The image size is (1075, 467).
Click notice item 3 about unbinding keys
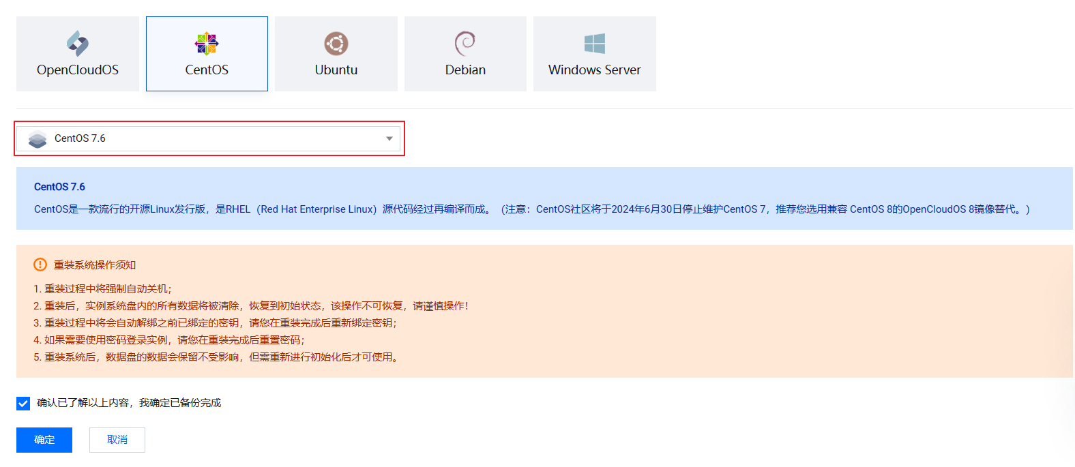(215, 323)
